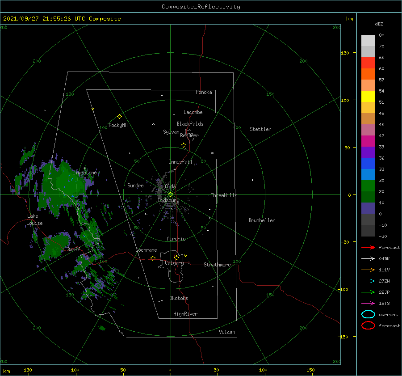Image resolution: width=402 pixels, height=376 pixels.
Task: Click the Okotoks town label
Action: click(x=179, y=298)
